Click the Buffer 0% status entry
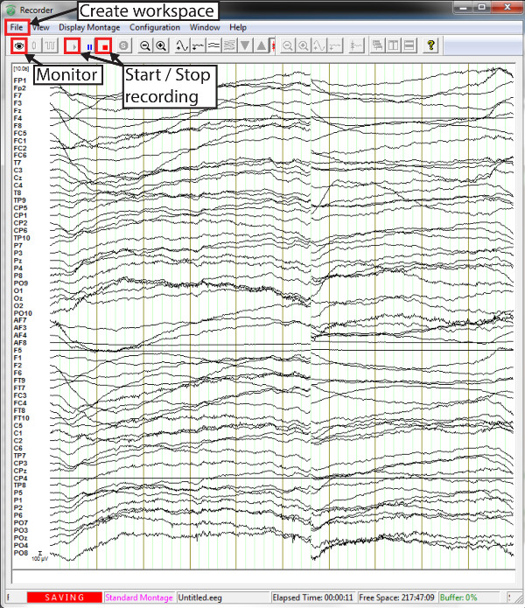The image size is (525, 608). (458, 598)
